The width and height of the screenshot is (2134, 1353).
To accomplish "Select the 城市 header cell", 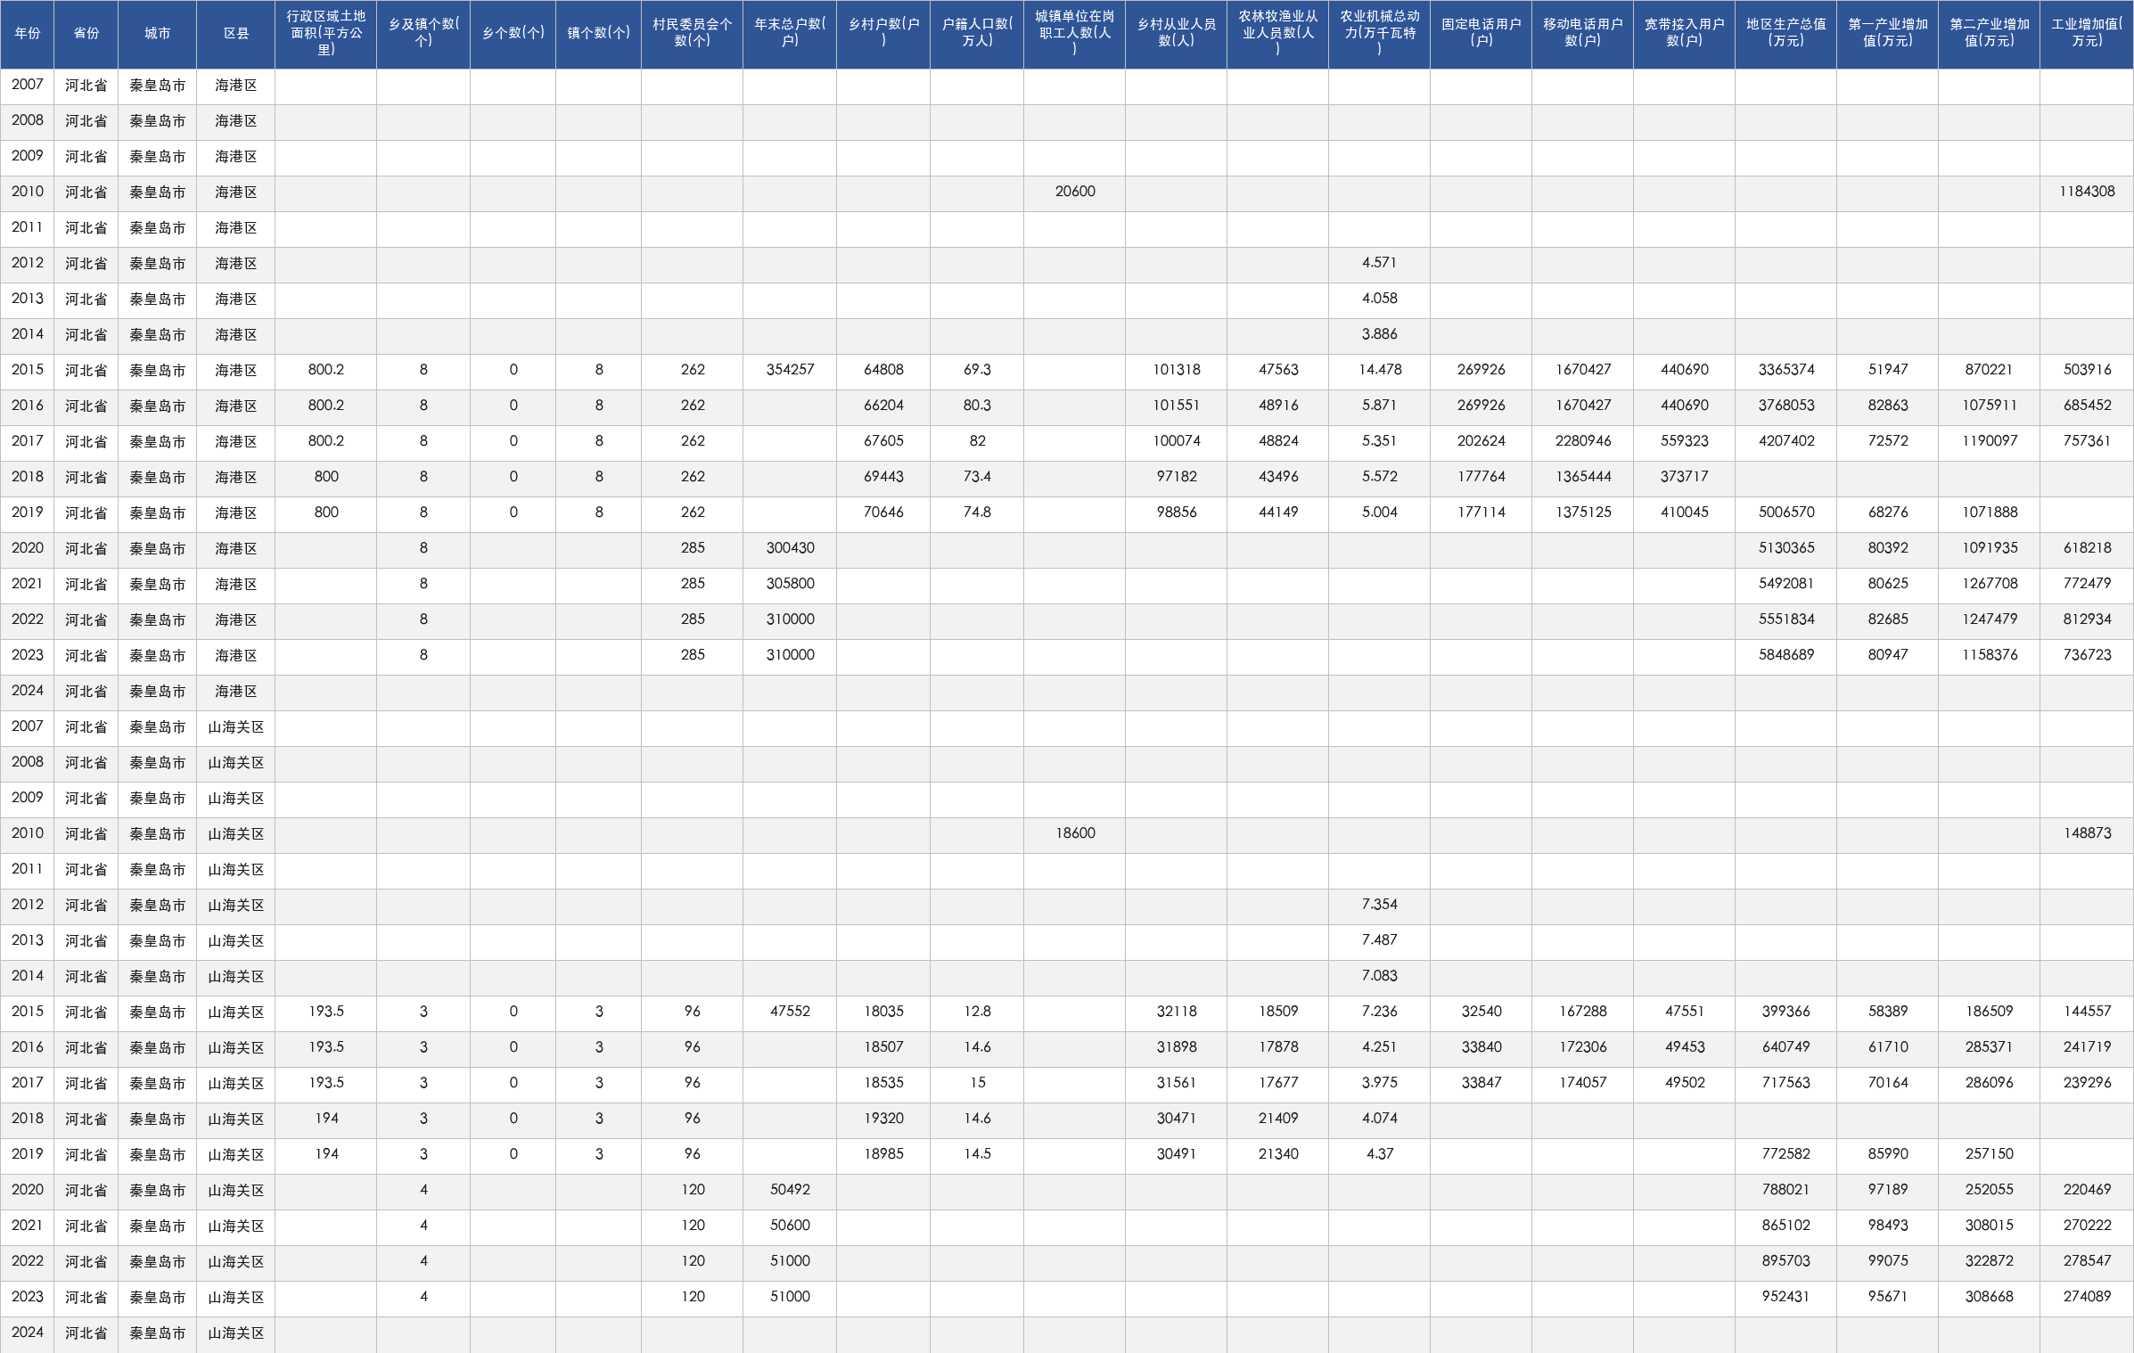I will point(158,34).
